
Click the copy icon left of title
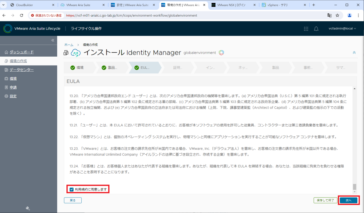click(66, 53)
